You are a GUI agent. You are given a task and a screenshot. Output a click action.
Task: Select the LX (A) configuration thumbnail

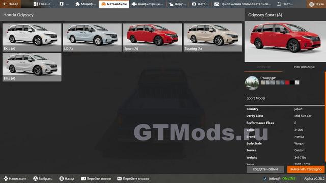[x=92, y=37]
